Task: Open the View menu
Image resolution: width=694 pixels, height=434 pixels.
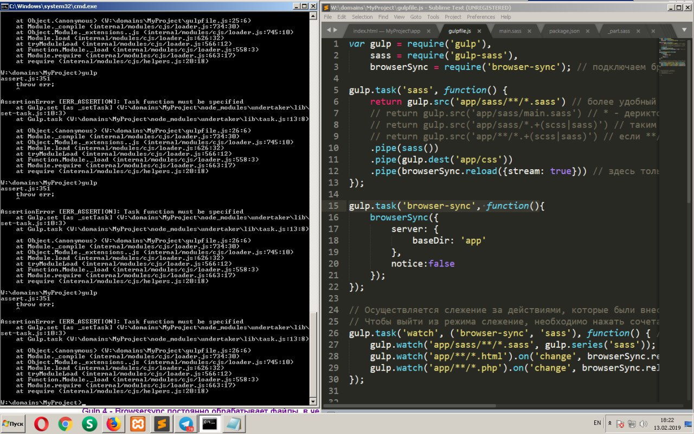Action: pyautogui.click(x=400, y=17)
